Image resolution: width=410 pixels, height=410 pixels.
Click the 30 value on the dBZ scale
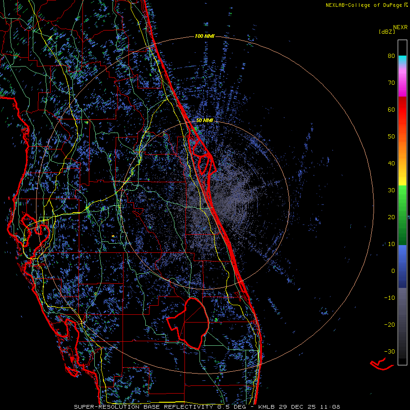(391, 190)
